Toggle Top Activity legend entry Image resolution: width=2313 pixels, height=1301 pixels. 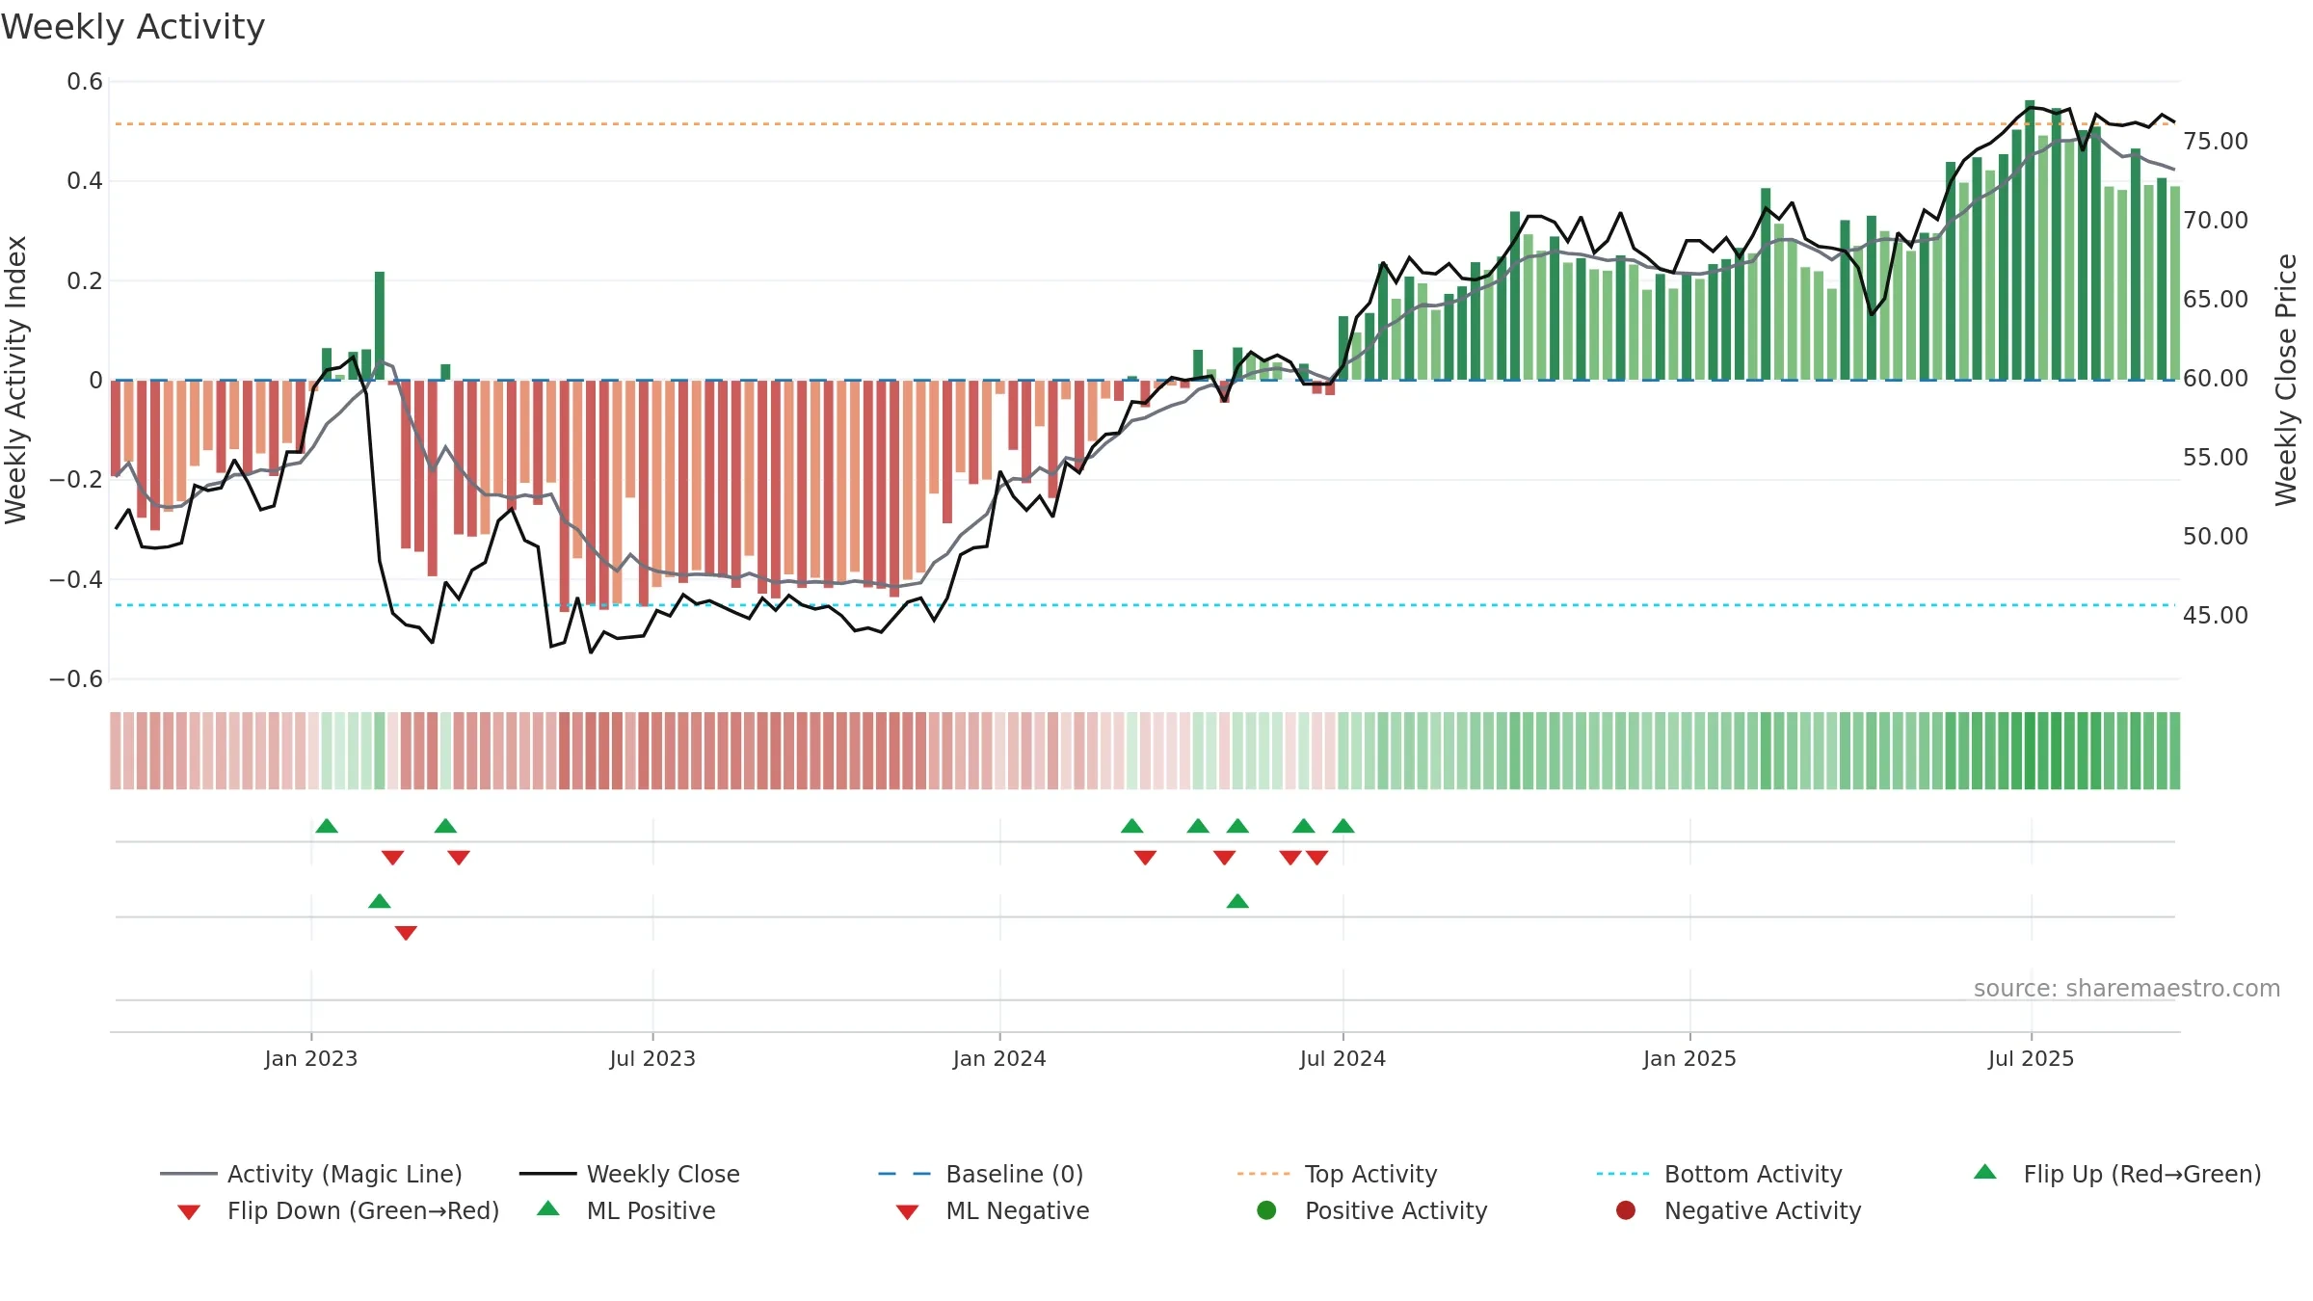pos(1337,1174)
